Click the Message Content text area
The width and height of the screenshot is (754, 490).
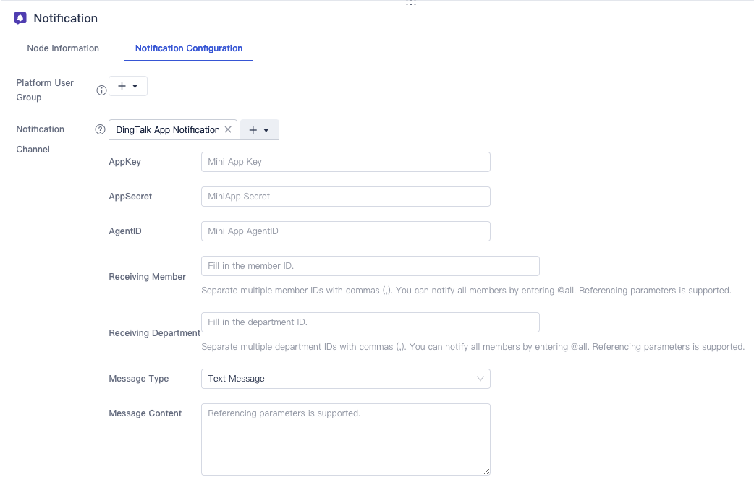[345, 439]
